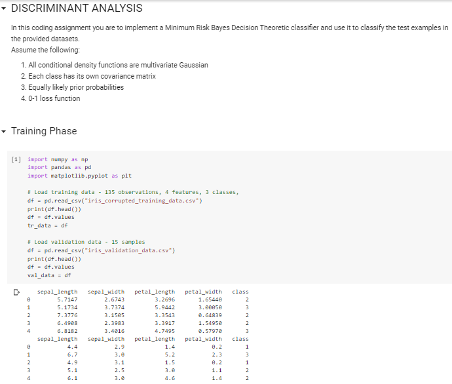
Task: Click the 'tr_data = df' code line
Action: [x=48, y=225]
